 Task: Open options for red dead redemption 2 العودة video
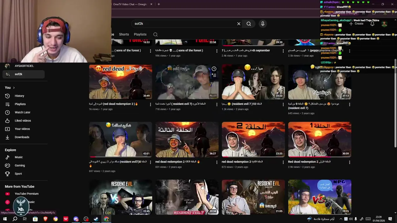[x=150, y=105]
